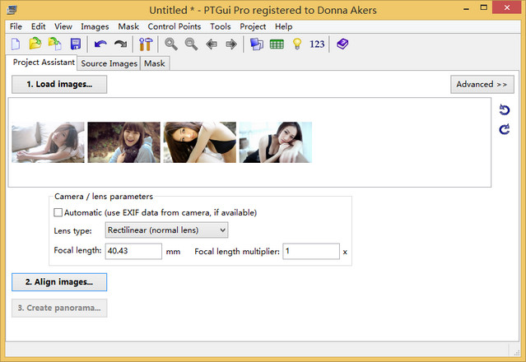Select the fourth thumbnail of woman in black top

276,142
